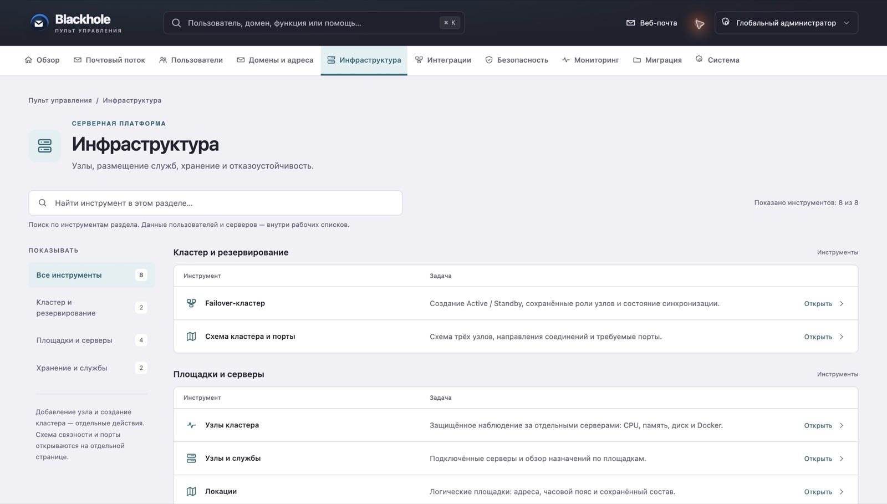Open Веб-почта link
The width and height of the screenshot is (887, 504).
click(652, 23)
